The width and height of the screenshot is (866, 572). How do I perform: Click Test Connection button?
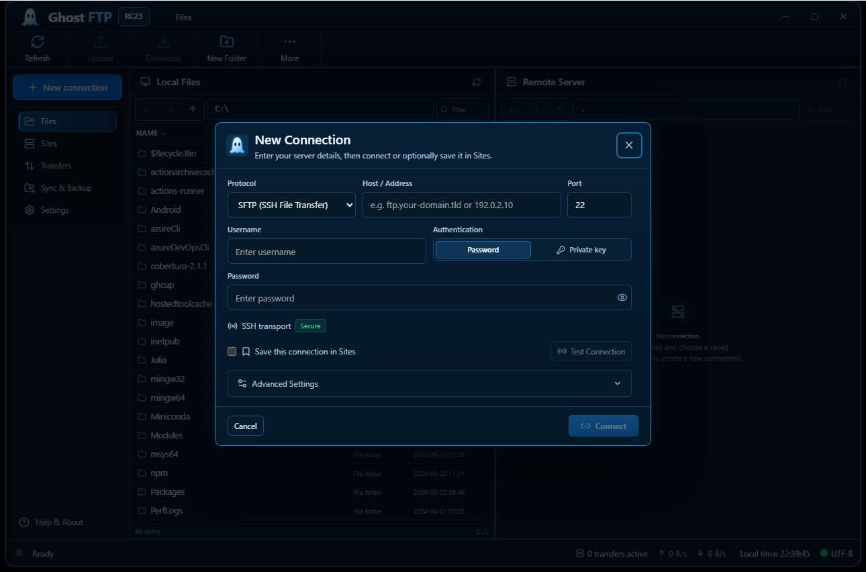pos(591,351)
